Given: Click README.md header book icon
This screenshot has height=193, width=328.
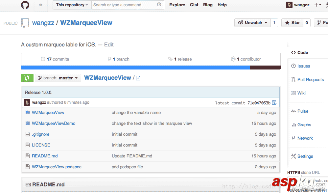Looking at the screenshot, I should tap(28, 185).
